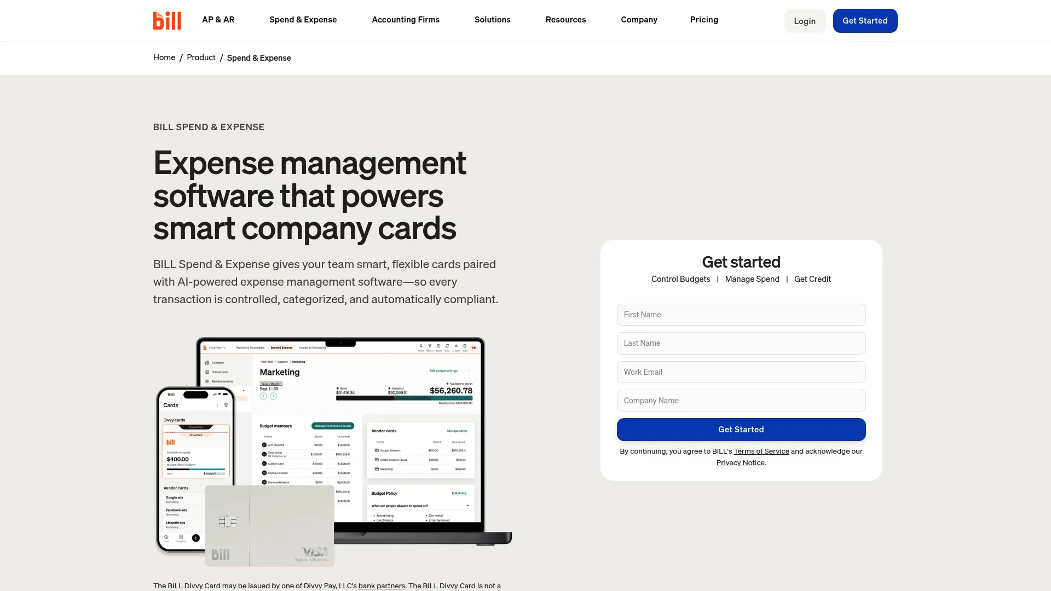Click the BILL logo in header
The width and height of the screenshot is (1051, 591).
pyautogui.click(x=167, y=20)
